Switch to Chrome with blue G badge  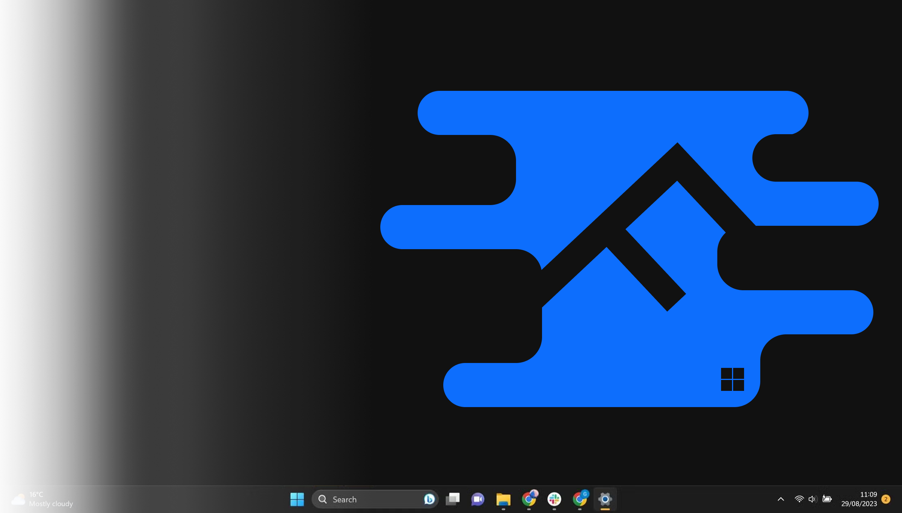click(x=580, y=499)
